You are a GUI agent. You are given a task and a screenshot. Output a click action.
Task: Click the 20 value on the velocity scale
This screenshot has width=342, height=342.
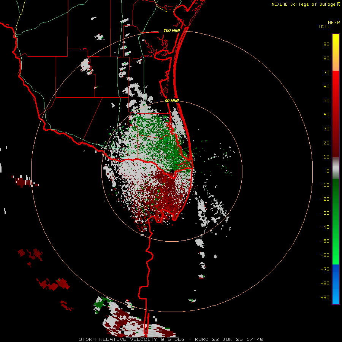coord(326,142)
